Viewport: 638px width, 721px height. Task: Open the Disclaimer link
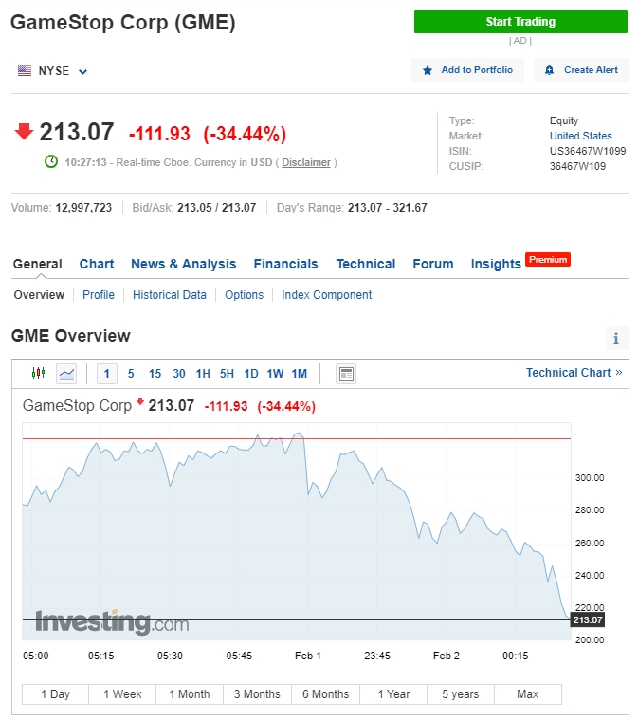(x=306, y=162)
